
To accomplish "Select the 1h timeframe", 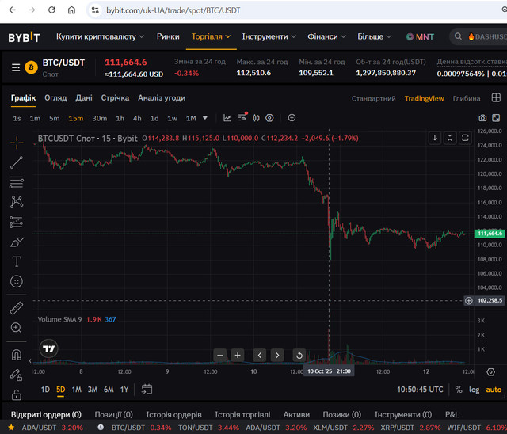I will tap(120, 118).
